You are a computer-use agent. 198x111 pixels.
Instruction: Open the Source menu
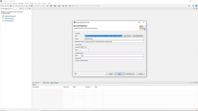pos(9,3)
